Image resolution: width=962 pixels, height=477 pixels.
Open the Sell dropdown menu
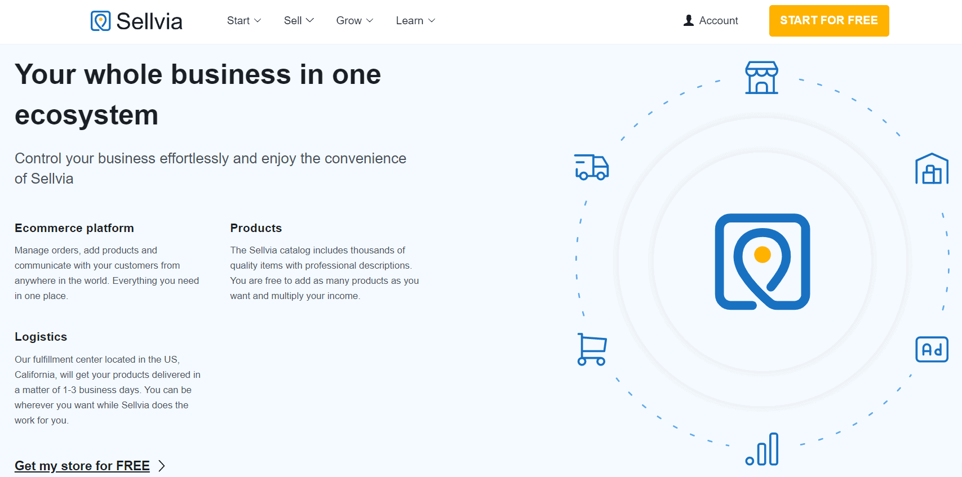pyautogui.click(x=298, y=21)
